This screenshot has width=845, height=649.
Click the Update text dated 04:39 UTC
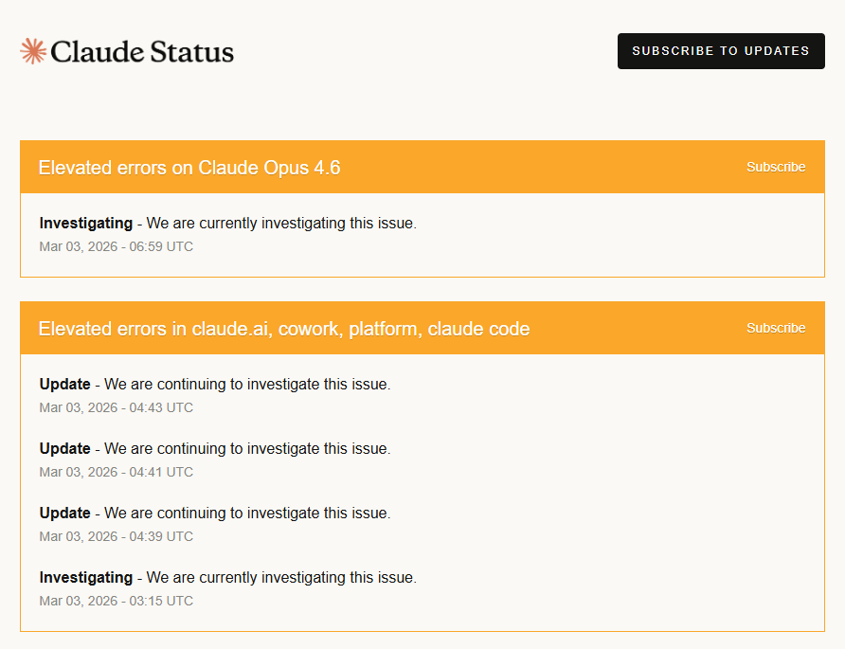click(x=215, y=514)
